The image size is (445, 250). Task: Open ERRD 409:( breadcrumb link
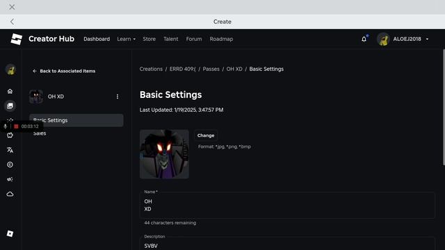coord(182,69)
